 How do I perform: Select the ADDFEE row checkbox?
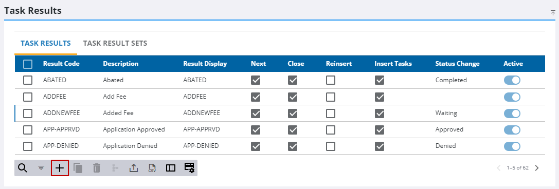pyautogui.click(x=28, y=97)
